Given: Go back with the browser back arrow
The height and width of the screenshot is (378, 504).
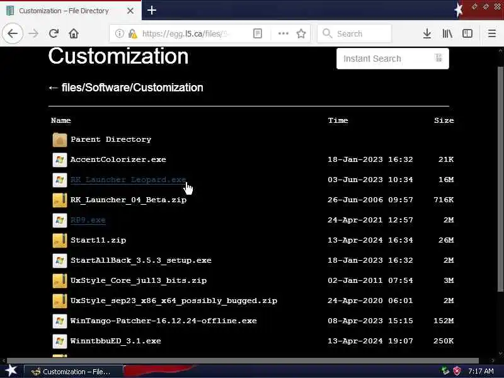Looking at the screenshot, I should (13, 33).
